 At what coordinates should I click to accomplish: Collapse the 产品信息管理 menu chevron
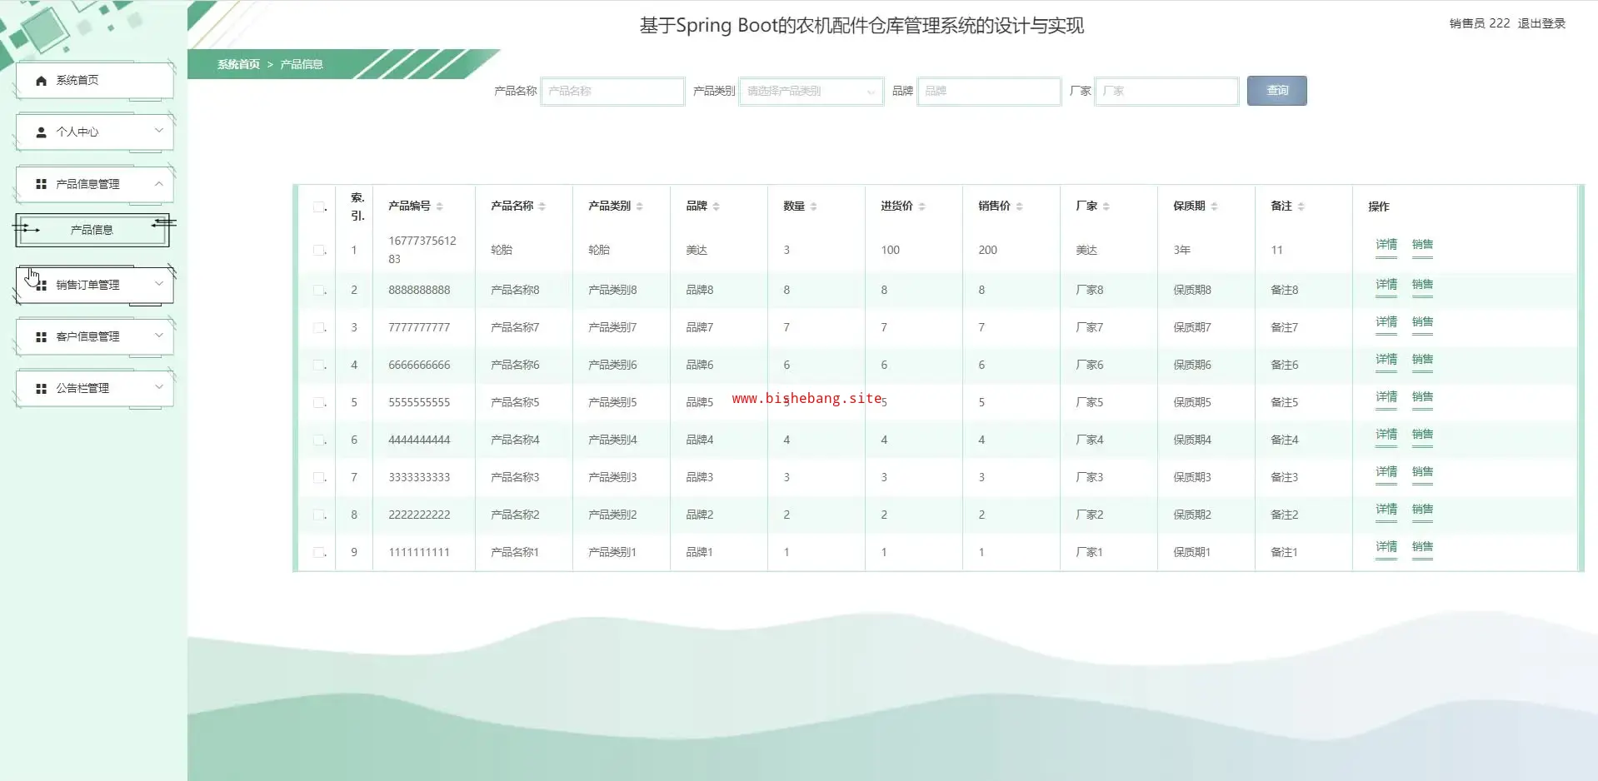[158, 183]
